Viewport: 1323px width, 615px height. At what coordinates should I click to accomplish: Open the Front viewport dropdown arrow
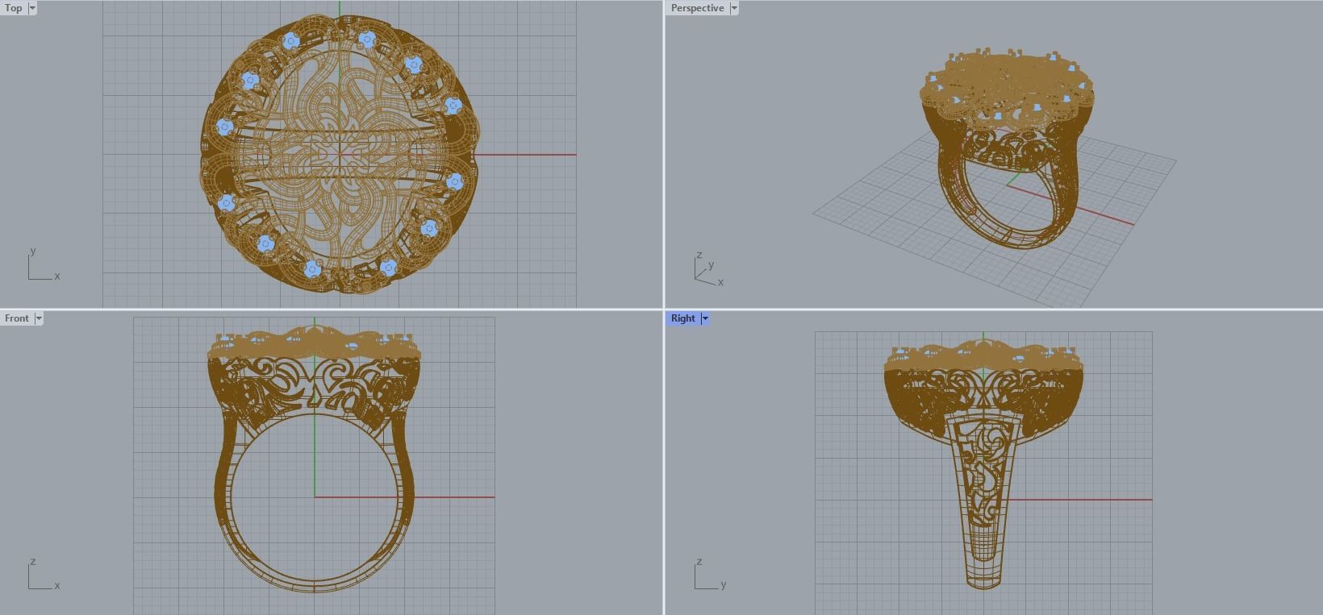39,318
